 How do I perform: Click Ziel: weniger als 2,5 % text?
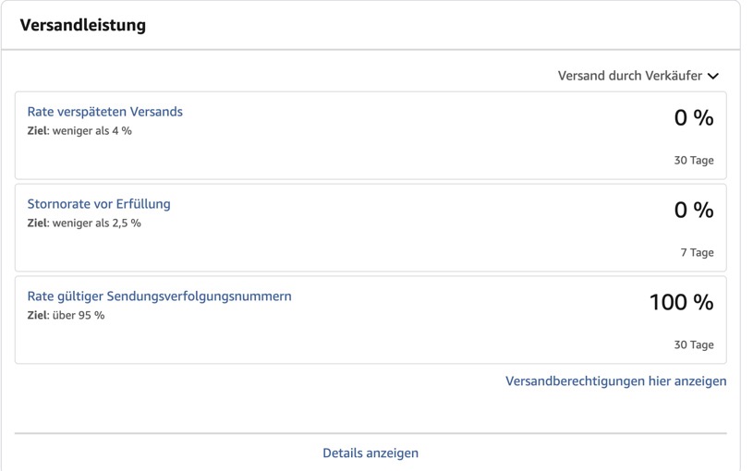84,223
